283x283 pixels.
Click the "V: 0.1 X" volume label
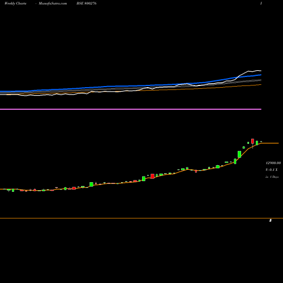(x=272, y=170)
